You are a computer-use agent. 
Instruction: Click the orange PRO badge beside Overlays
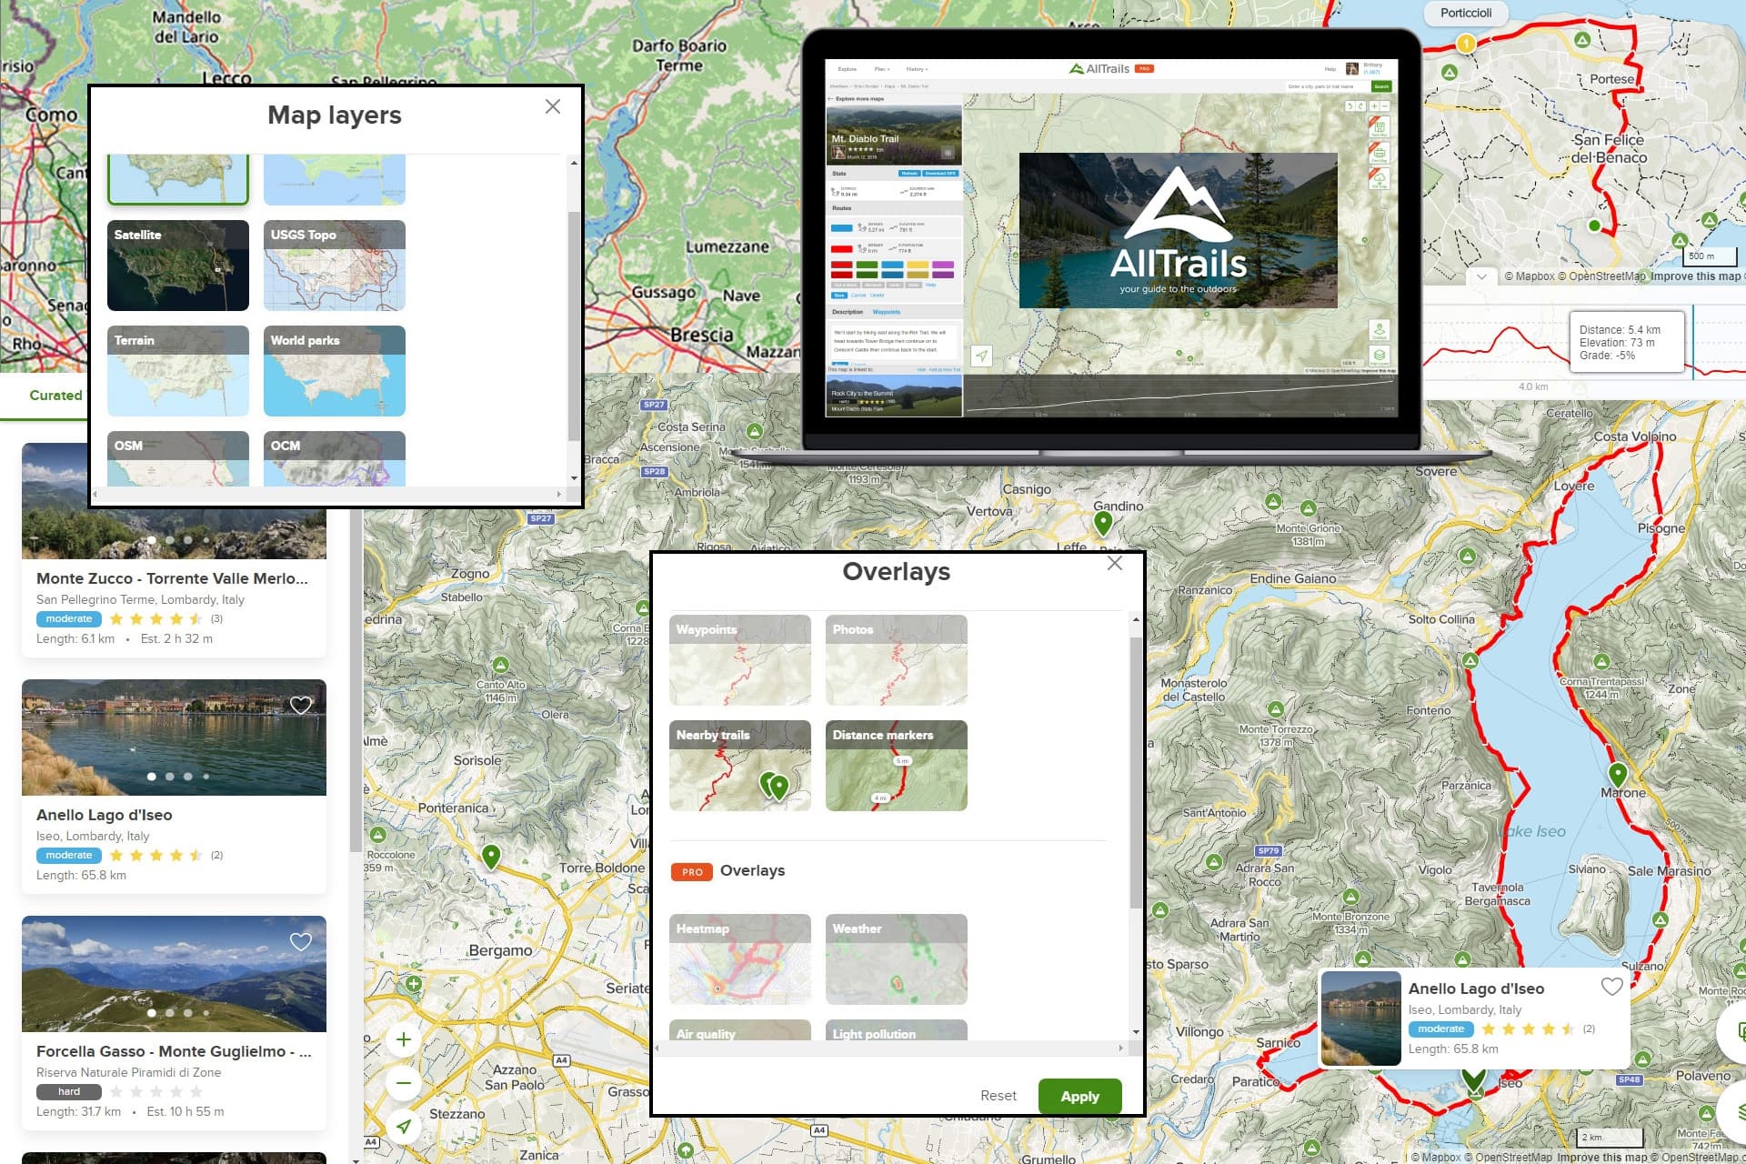[692, 871]
